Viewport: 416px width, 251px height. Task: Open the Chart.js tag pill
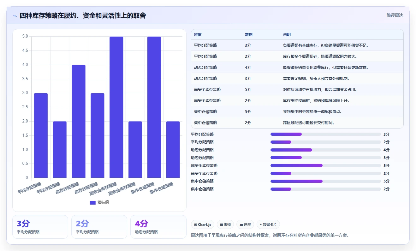(x=203, y=224)
